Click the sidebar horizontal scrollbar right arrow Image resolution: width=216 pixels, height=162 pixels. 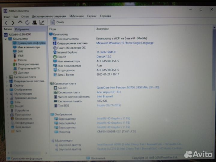(46, 153)
